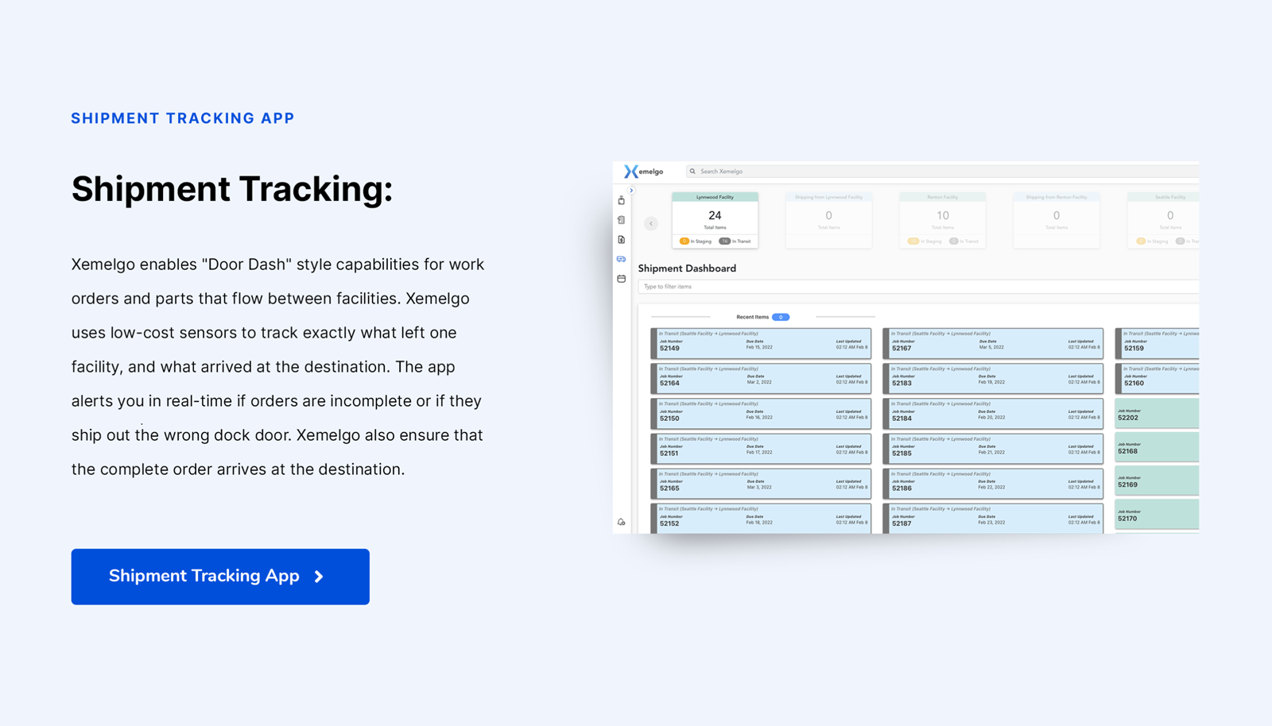Click the Recent Items count badge

781,317
